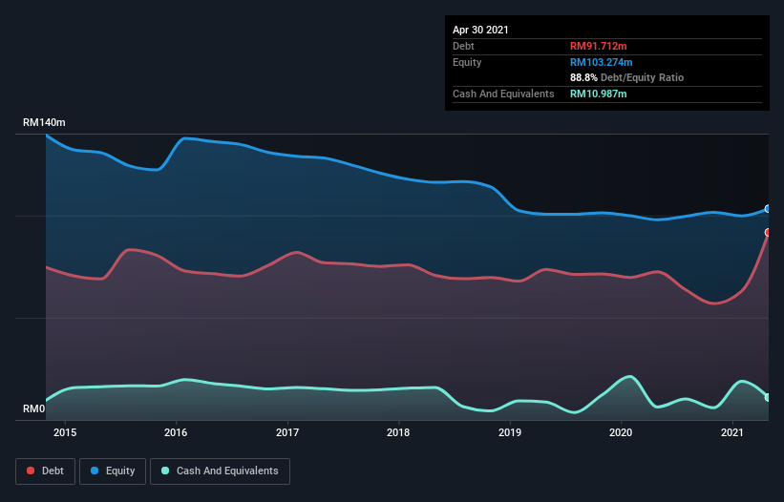Click the 88.8% Debt/Equity Ratio text

tap(627, 77)
